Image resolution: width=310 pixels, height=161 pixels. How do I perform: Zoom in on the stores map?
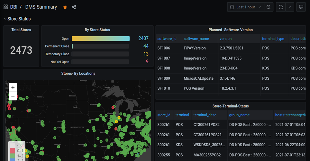pos(13,87)
